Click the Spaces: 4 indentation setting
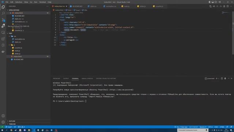 coord(203,127)
